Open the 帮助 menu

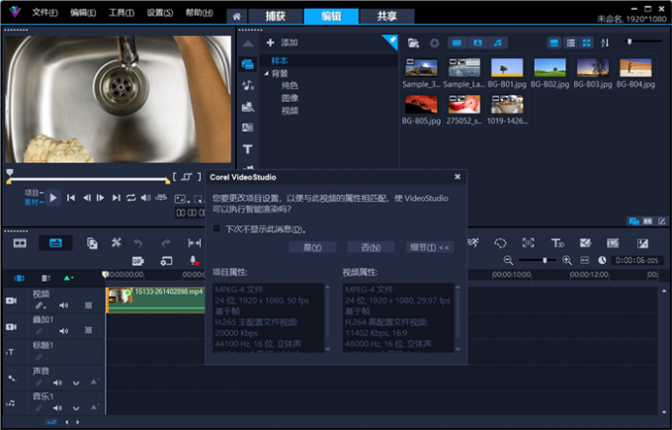pyautogui.click(x=199, y=13)
